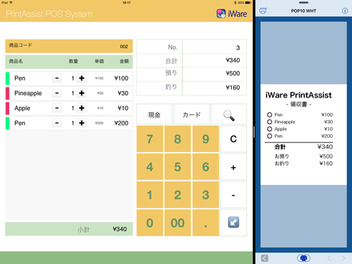This screenshot has width=352, height=264.
Task: Increase quantity of Apple
Action: click(81, 108)
